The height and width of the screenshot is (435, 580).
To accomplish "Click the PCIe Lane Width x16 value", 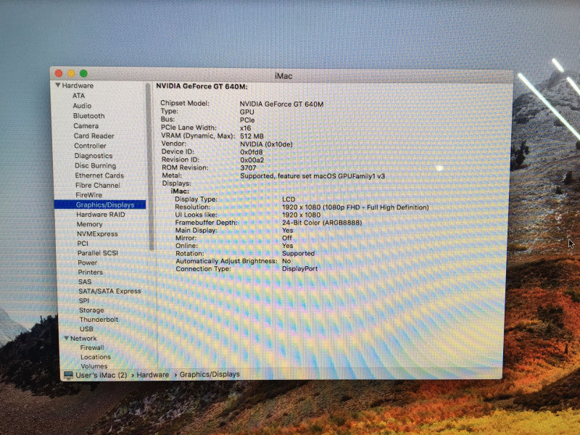I will pos(246,128).
